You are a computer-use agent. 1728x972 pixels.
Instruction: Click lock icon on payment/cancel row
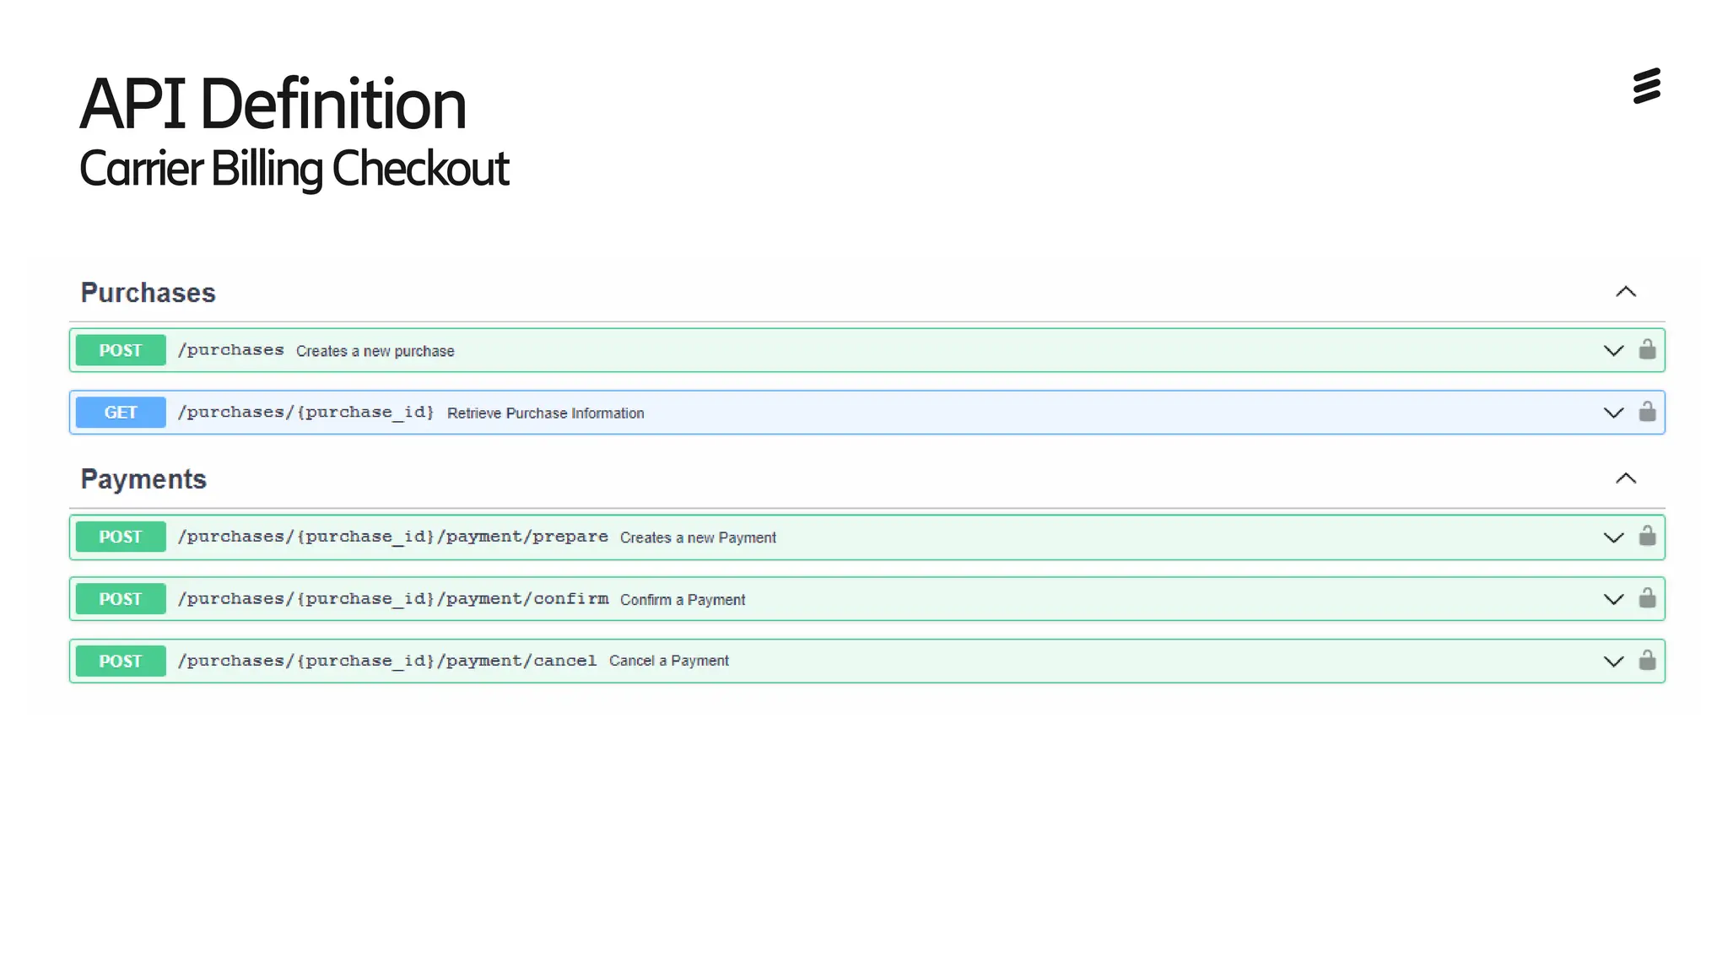click(x=1647, y=661)
